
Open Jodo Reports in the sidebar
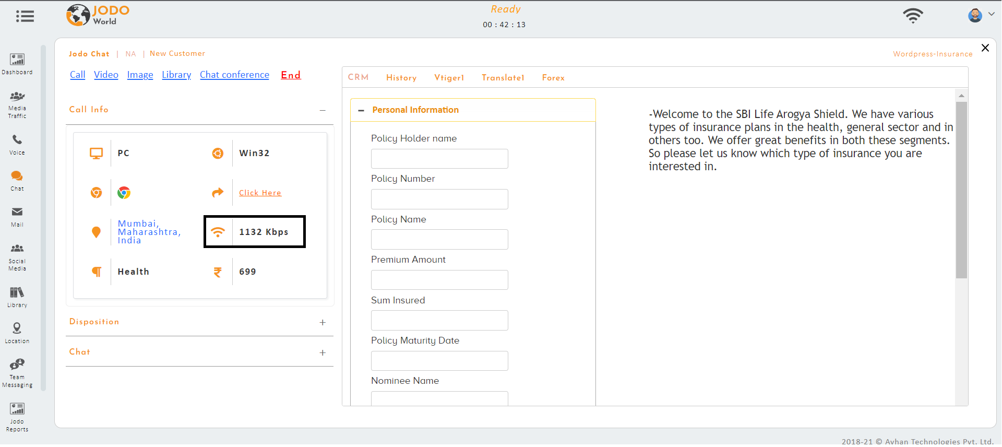click(17, 417)
